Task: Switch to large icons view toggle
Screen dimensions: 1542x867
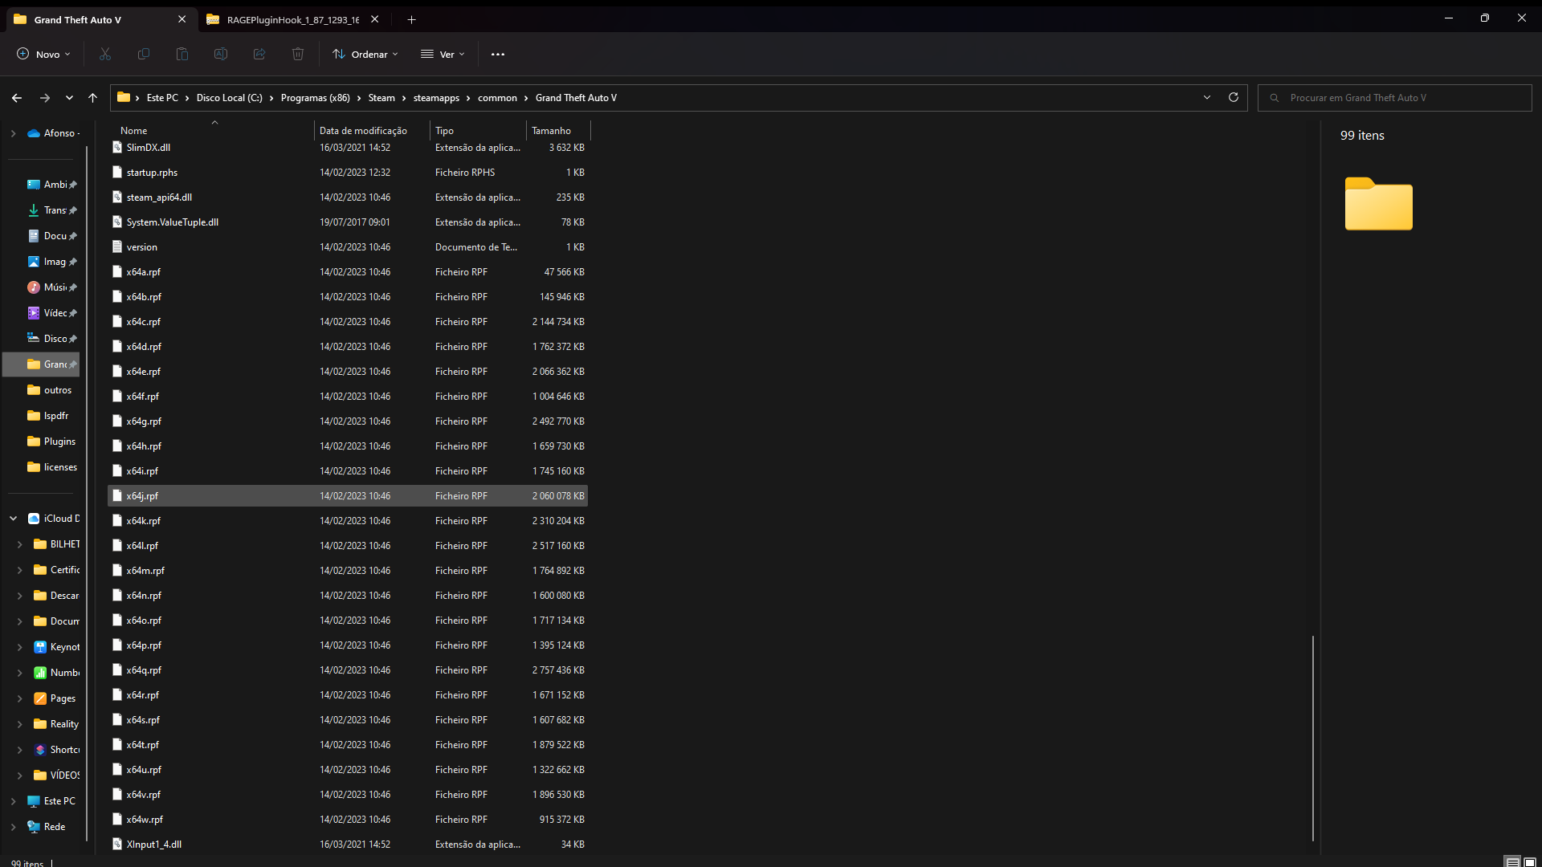Action: pos(1530,861)
